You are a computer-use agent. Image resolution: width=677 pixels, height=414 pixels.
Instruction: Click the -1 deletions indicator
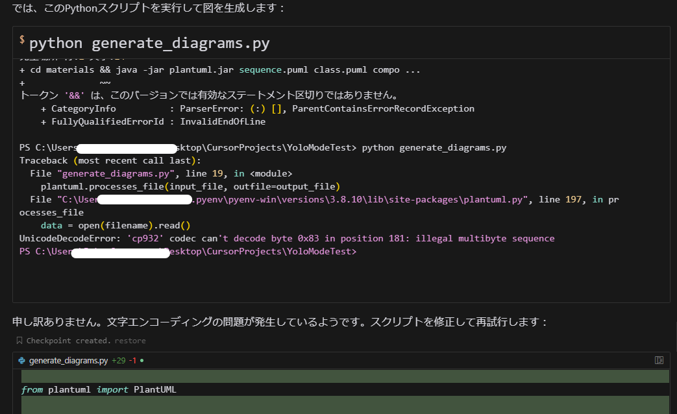tap(132, 360)
